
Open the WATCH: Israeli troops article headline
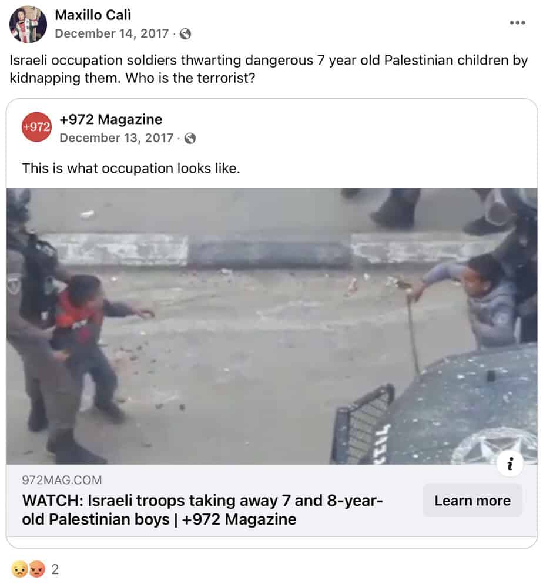point(202,510)
